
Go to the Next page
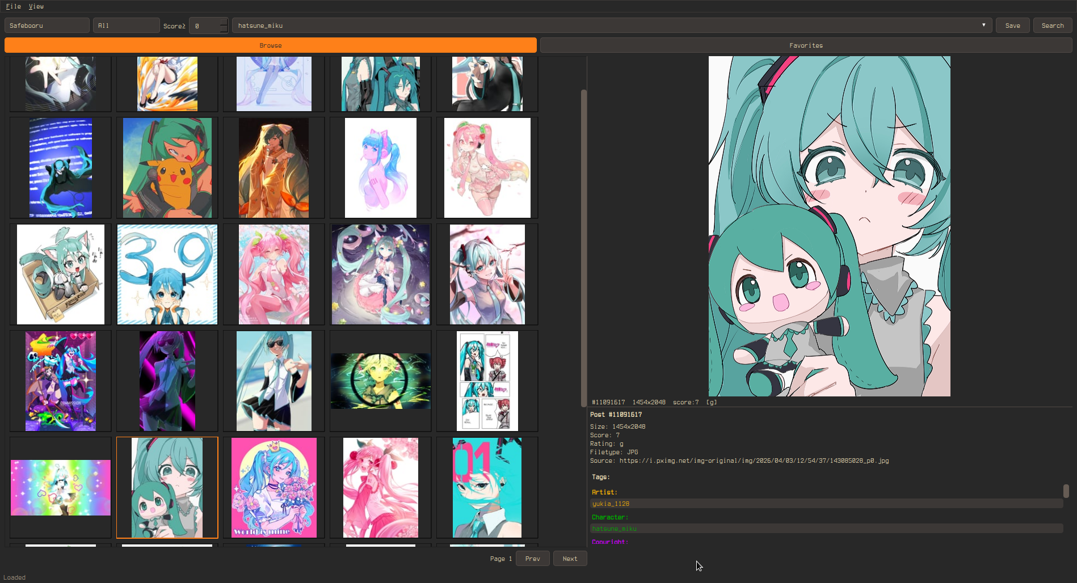570,559
